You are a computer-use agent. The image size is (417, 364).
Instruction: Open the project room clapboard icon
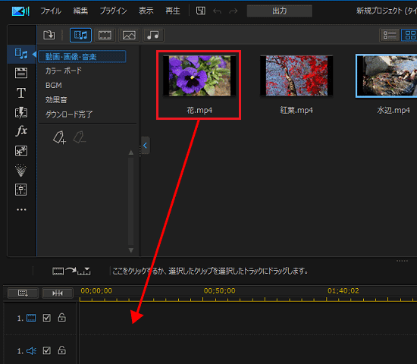pyautogui.click(x=21, y=73)
